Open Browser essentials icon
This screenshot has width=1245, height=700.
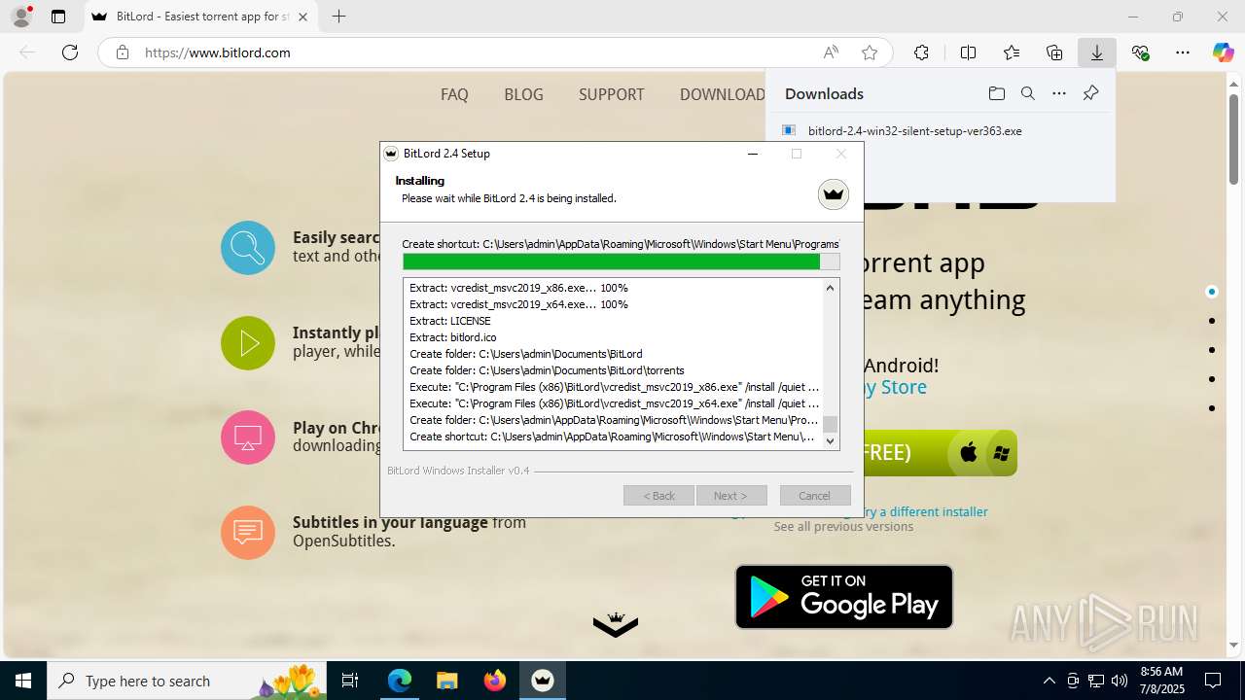click(x=1140, y=52)
